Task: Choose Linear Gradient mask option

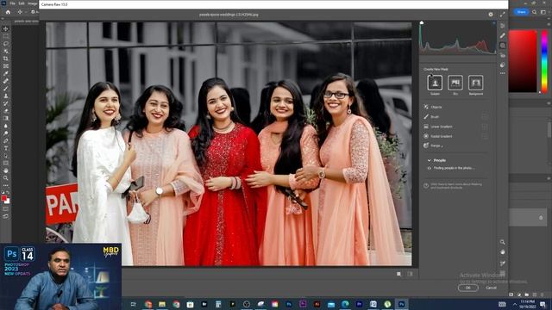Action: 438,127
